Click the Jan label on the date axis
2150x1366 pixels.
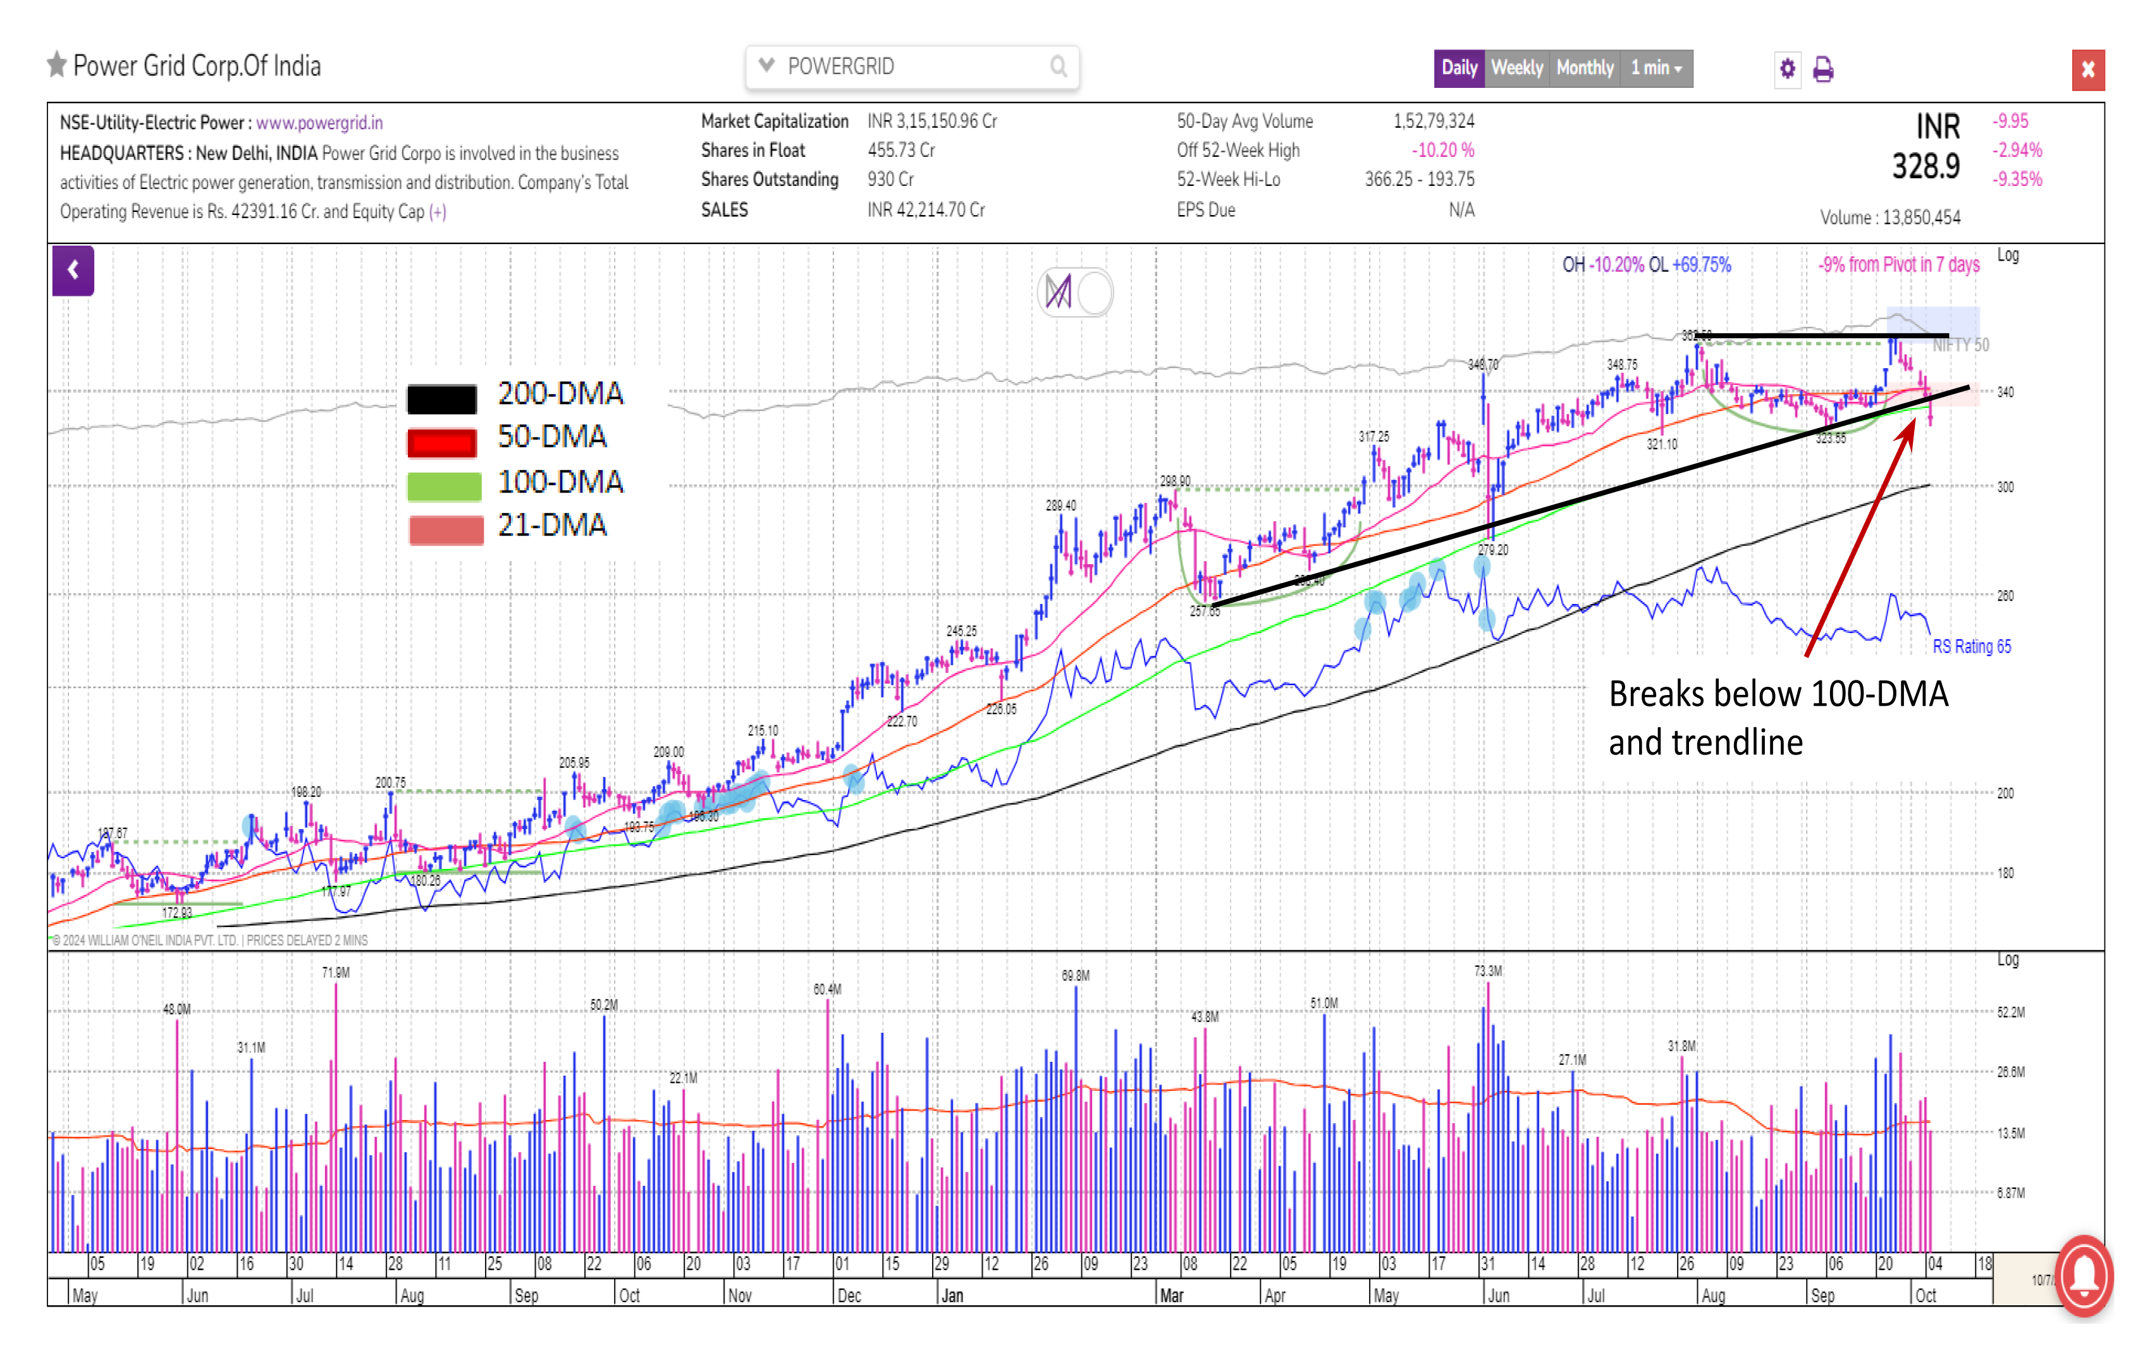952,1295
